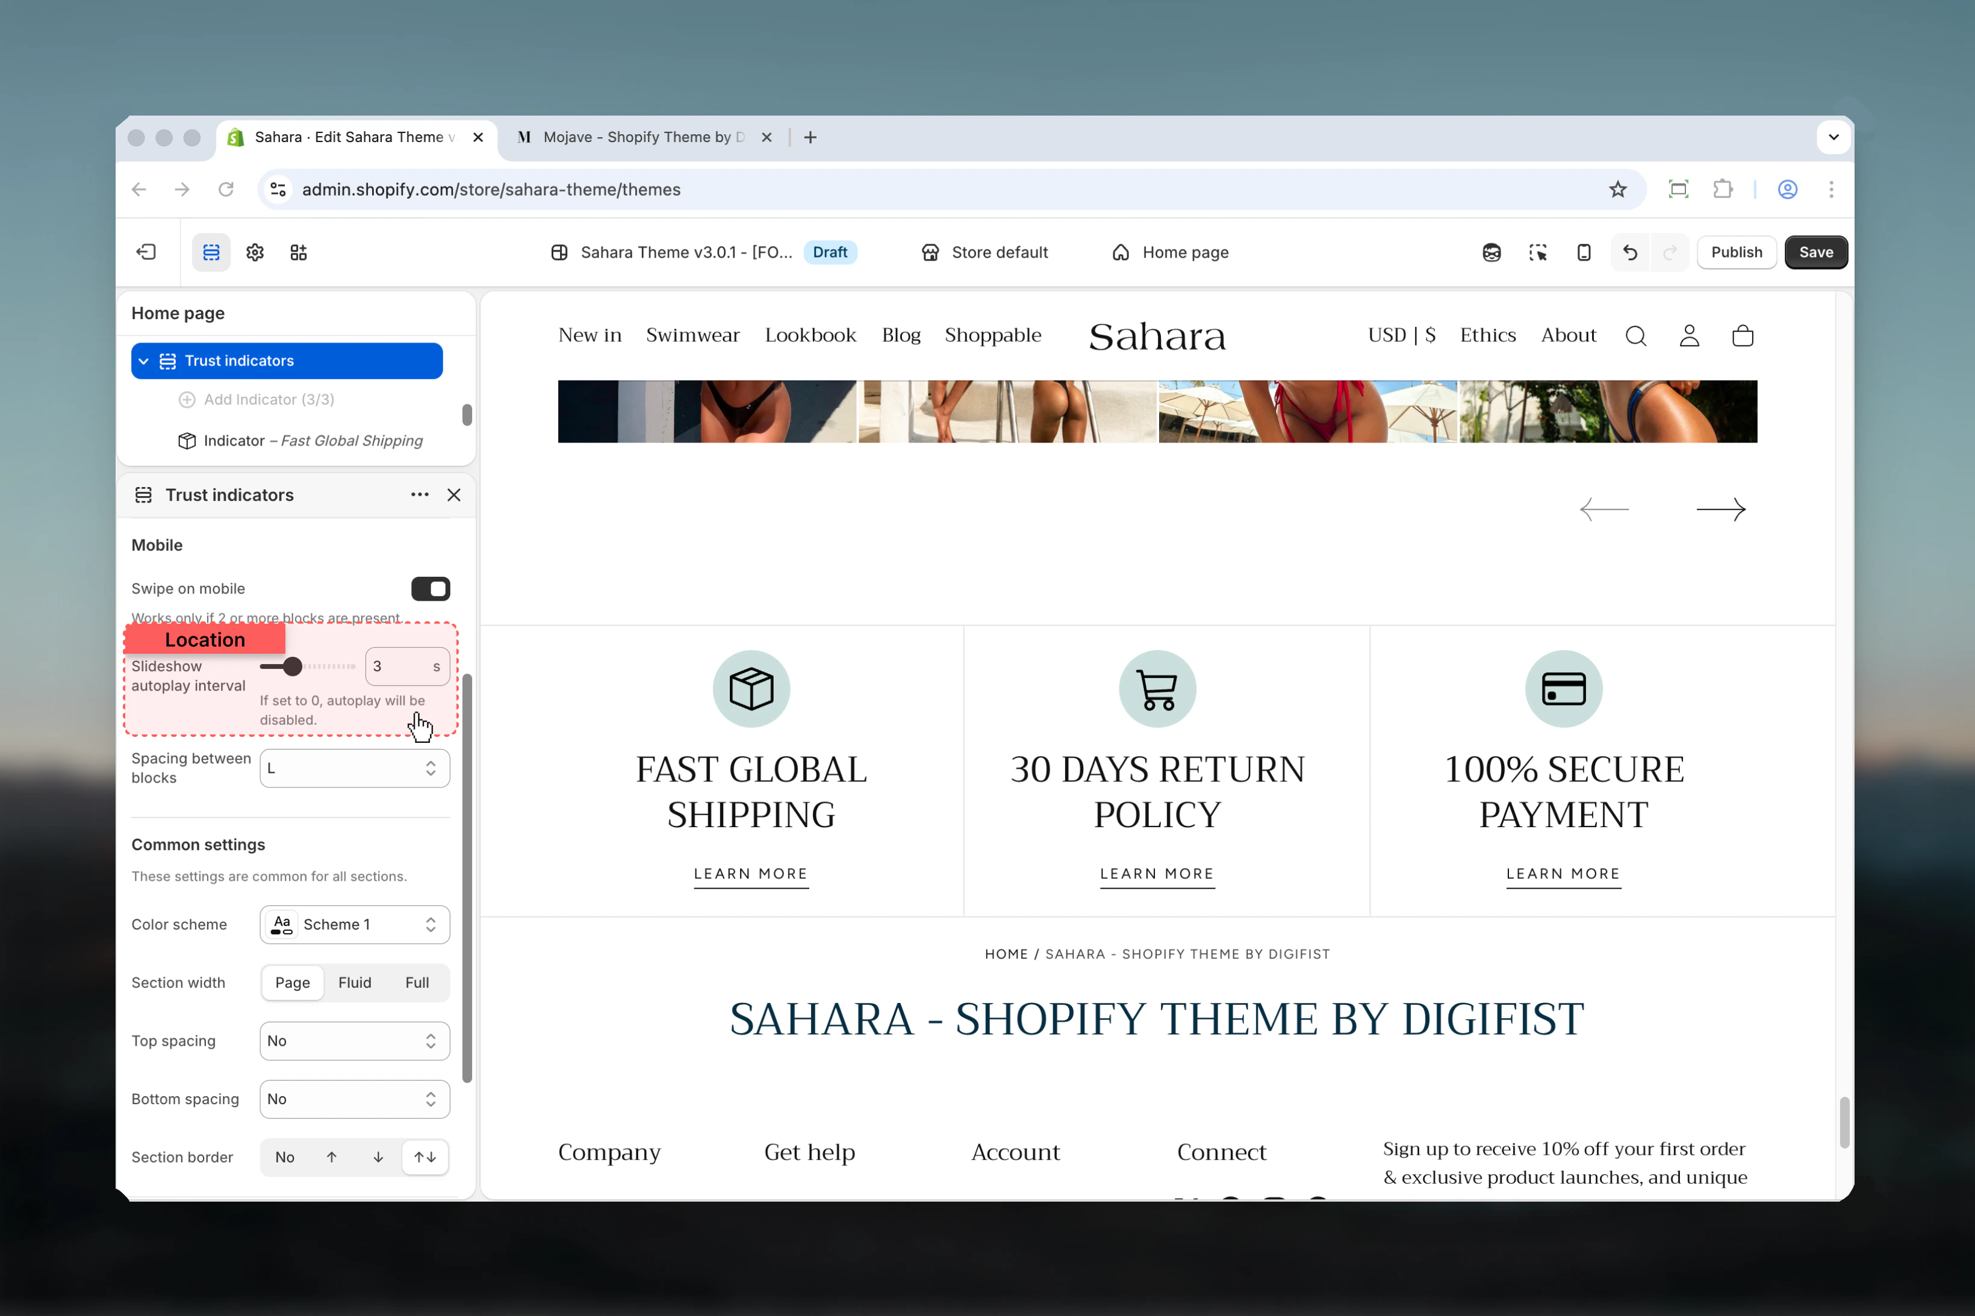Image resolution: width=1975 pixels, height=1316 pixels.
Task: Select top and bottom section border
Action: click(426, 1158)
